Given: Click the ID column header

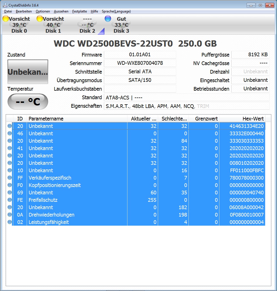Looking at the screenshot, I should 20,119.
